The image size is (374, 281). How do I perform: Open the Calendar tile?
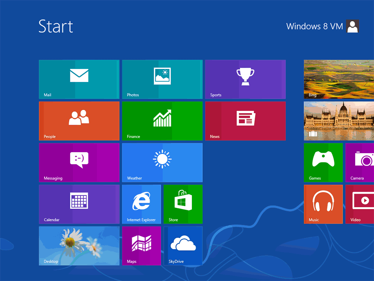pyautogui.click(x=79, y=204)
